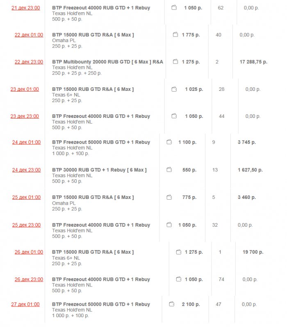This screenshot has height=327, width=287.
Task: Open the 21 дек 23:00 date link
Action: [x=25, y=8]
